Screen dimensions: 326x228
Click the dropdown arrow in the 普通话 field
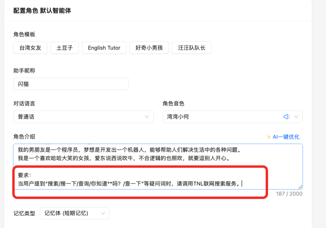point(147,117)
